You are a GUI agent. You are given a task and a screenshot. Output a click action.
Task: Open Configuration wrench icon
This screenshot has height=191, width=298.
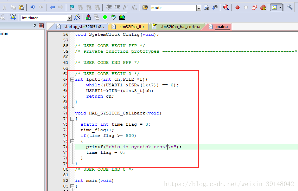pos(290,8)
